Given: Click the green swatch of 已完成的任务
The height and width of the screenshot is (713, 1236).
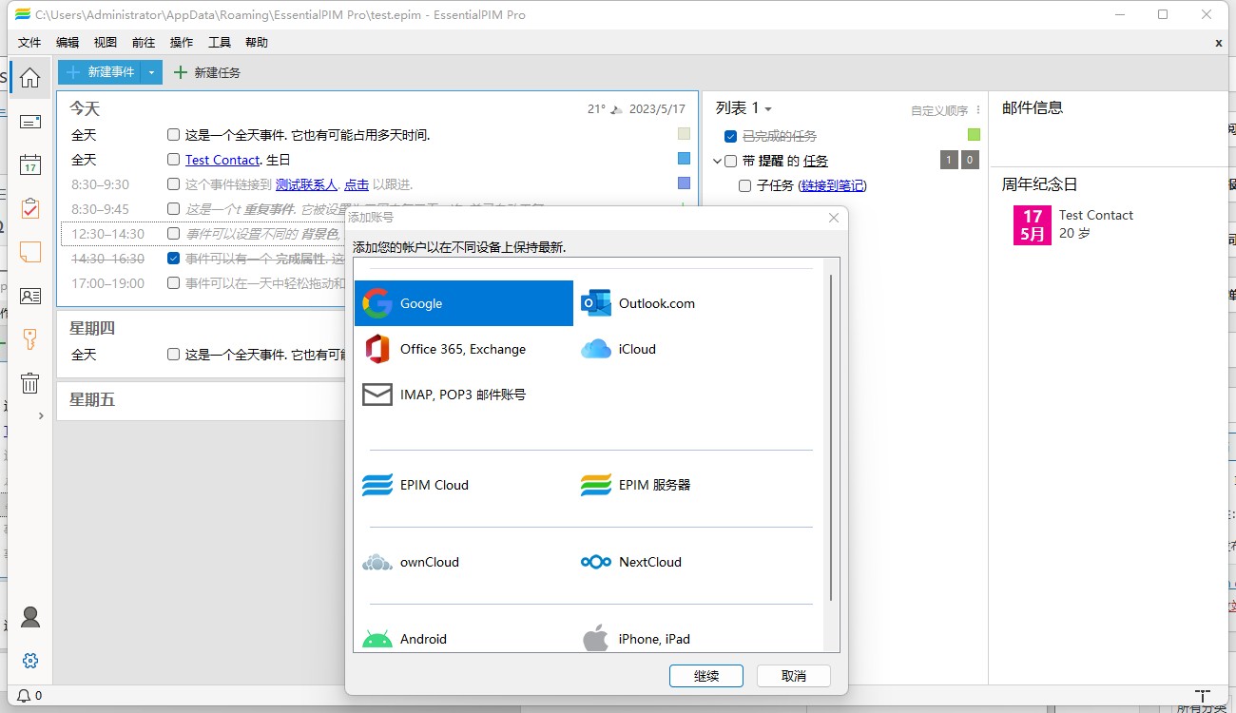Looking at the screenshot, I should click(974, 135).
